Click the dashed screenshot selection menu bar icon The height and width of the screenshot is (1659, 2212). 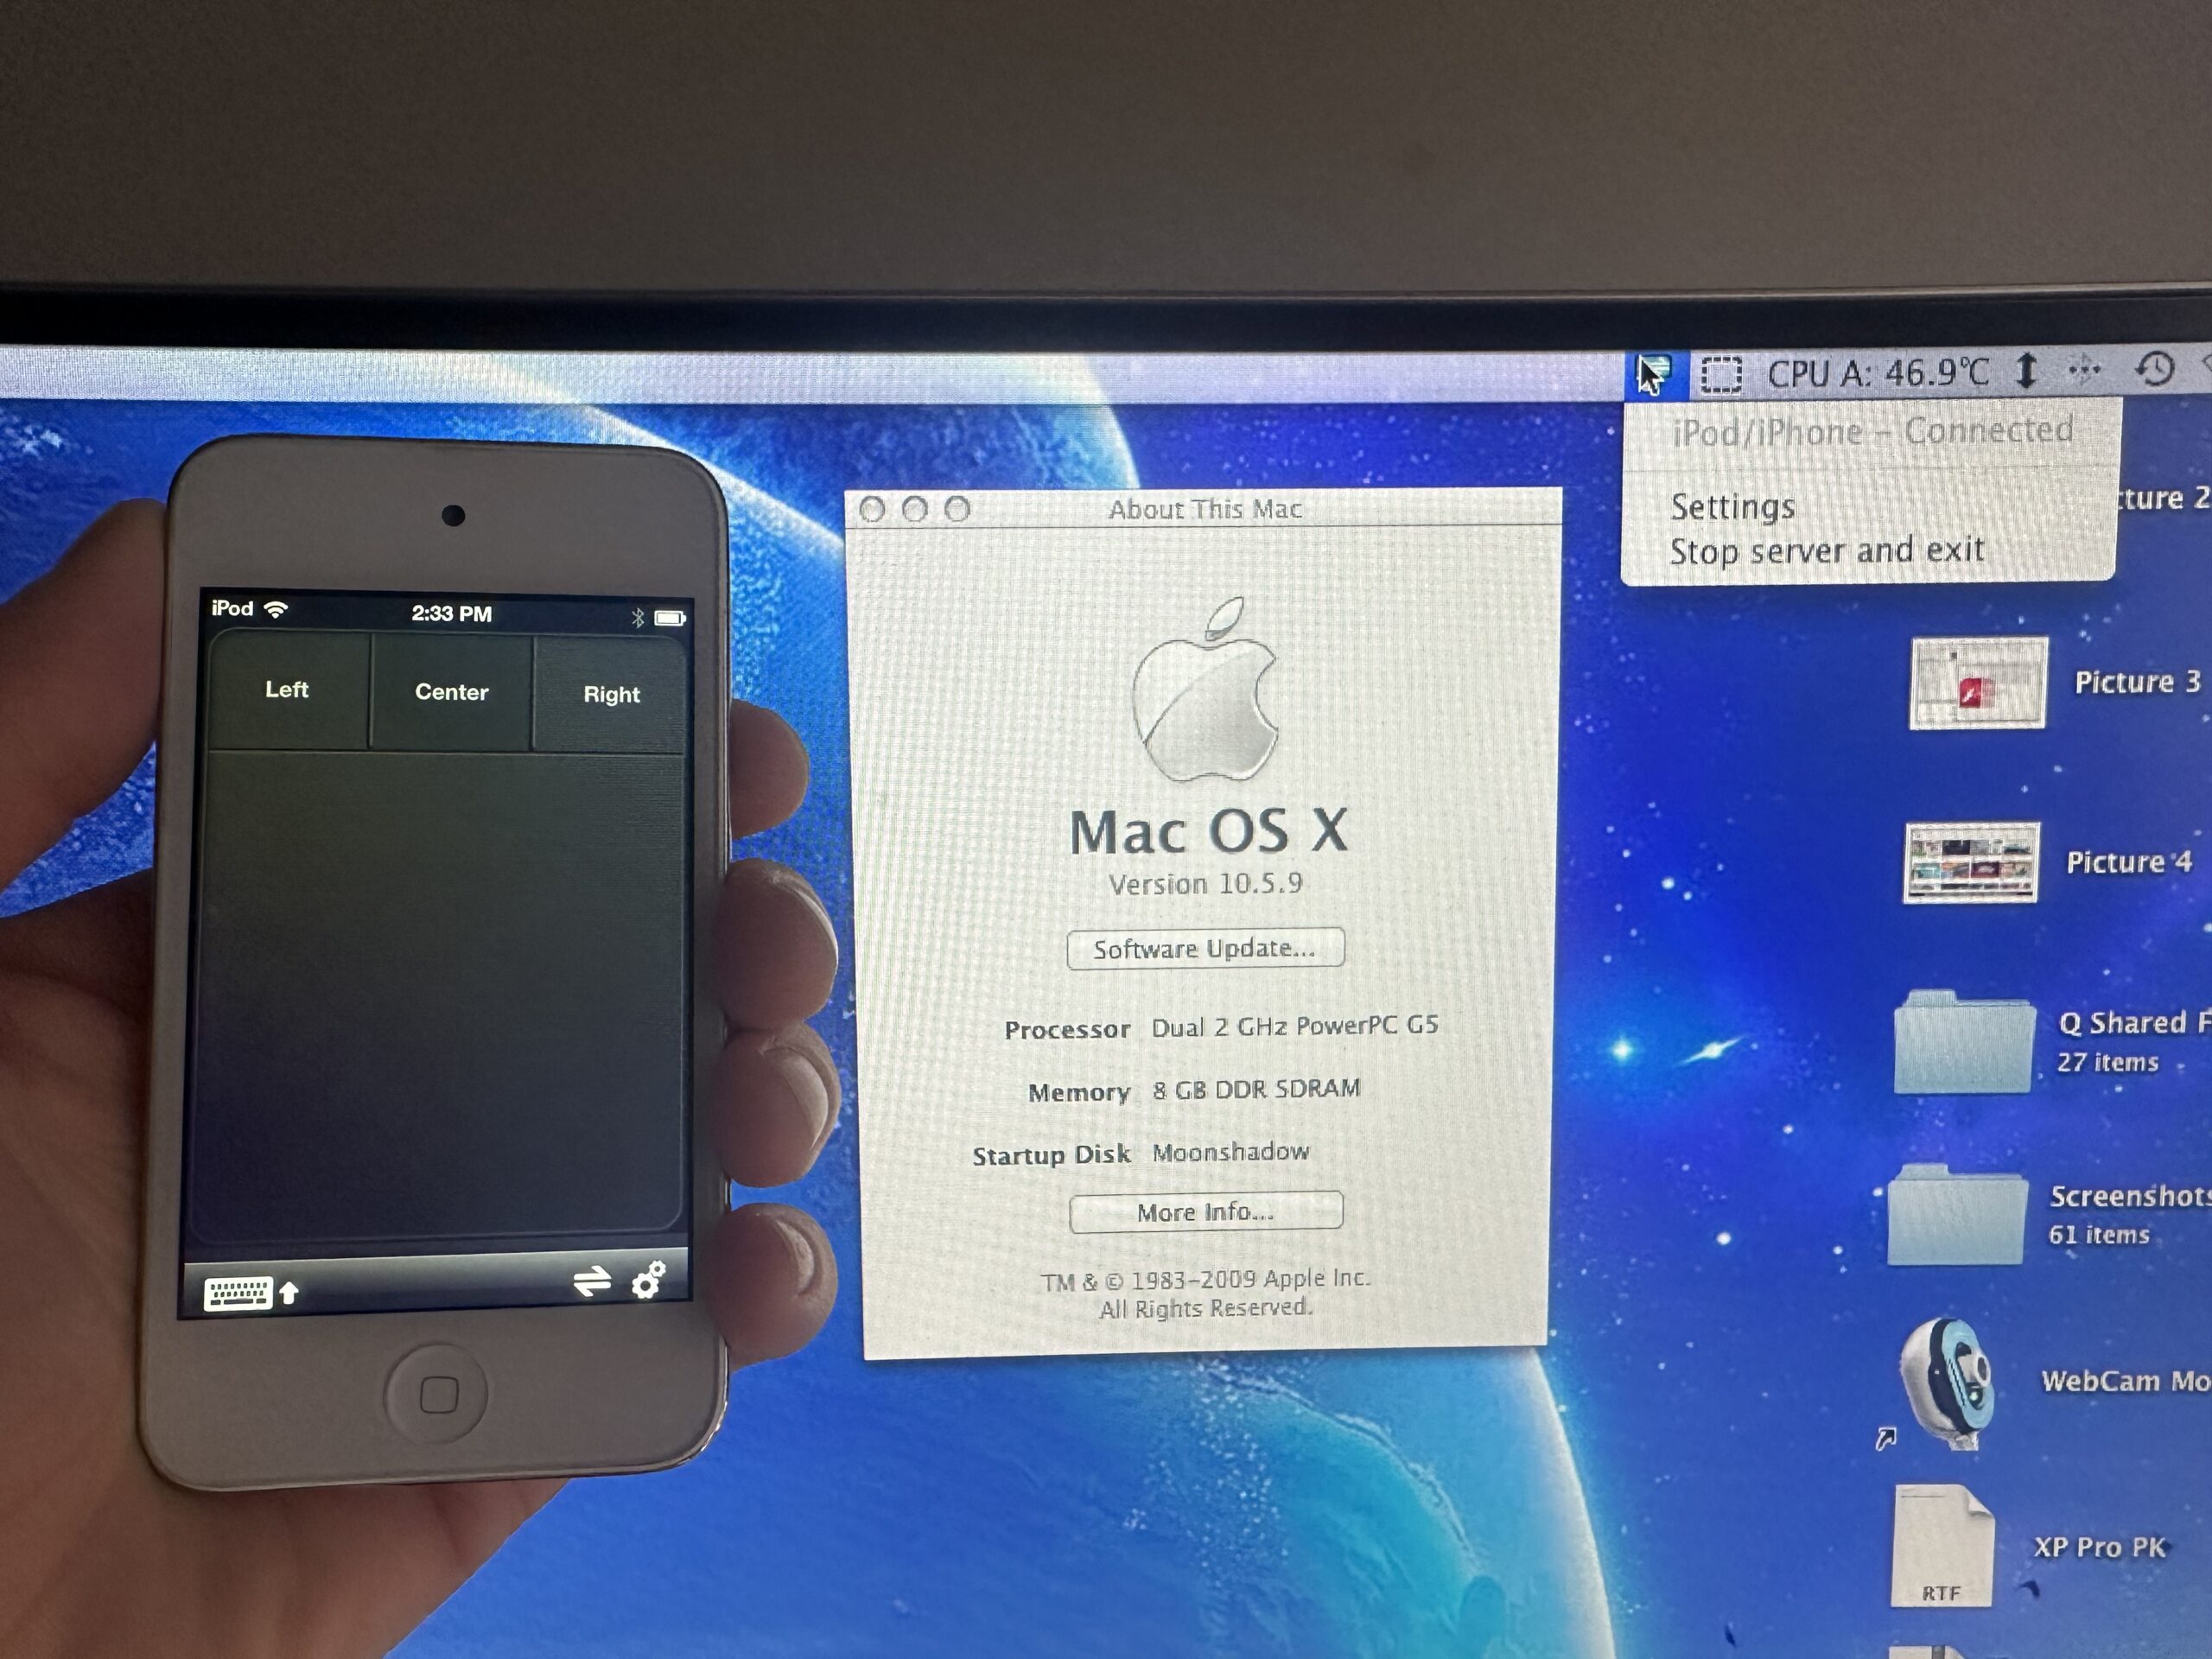[x=1721, y=375]
